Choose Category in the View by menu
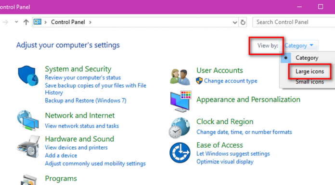Image resolution: width=335 pixels, height=185 pixels. pyautogui.click(x=307, y=58)
